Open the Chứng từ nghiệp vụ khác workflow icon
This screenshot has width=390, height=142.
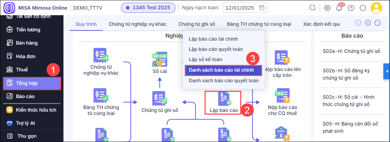[101, 55]
